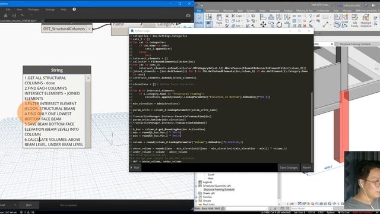The width and height of the screenshot is (380, 214).
Task: Switch to the Revit Annotate ribbon tab
Action: [x=274, y=11]
